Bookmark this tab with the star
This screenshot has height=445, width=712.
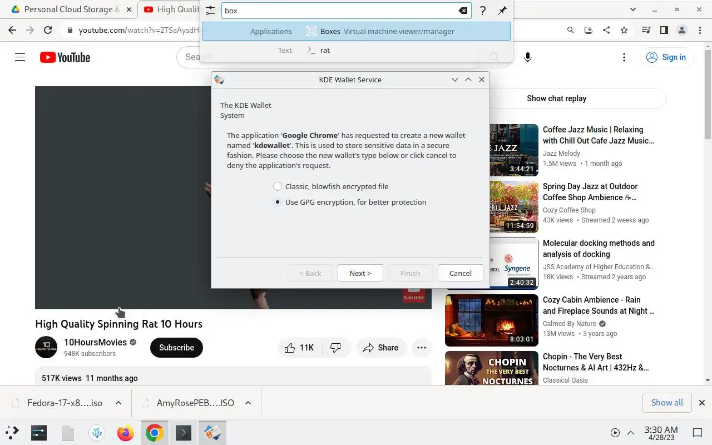pyautogui.click(x=624, y=30)
